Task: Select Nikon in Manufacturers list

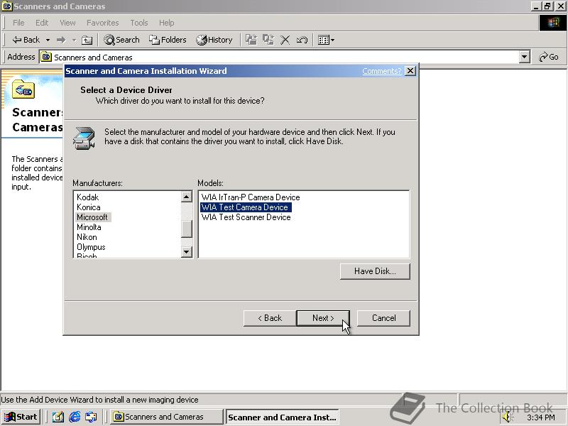Action: (x=87, y=237)
